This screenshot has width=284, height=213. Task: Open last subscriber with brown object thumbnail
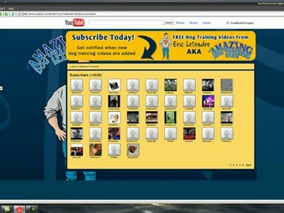click(133, 150)
